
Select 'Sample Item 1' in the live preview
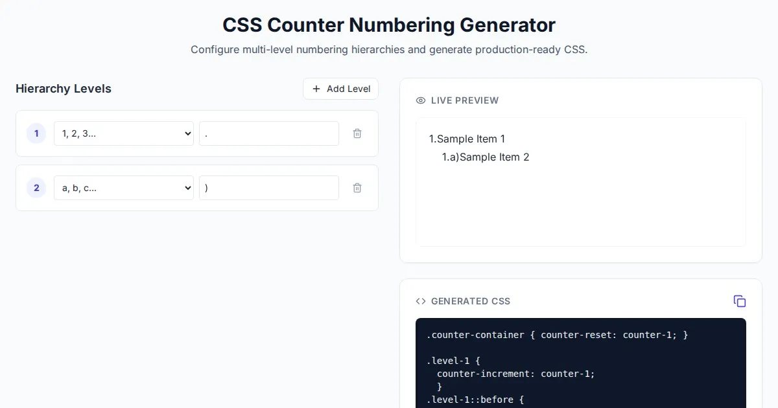coord(471,139)
